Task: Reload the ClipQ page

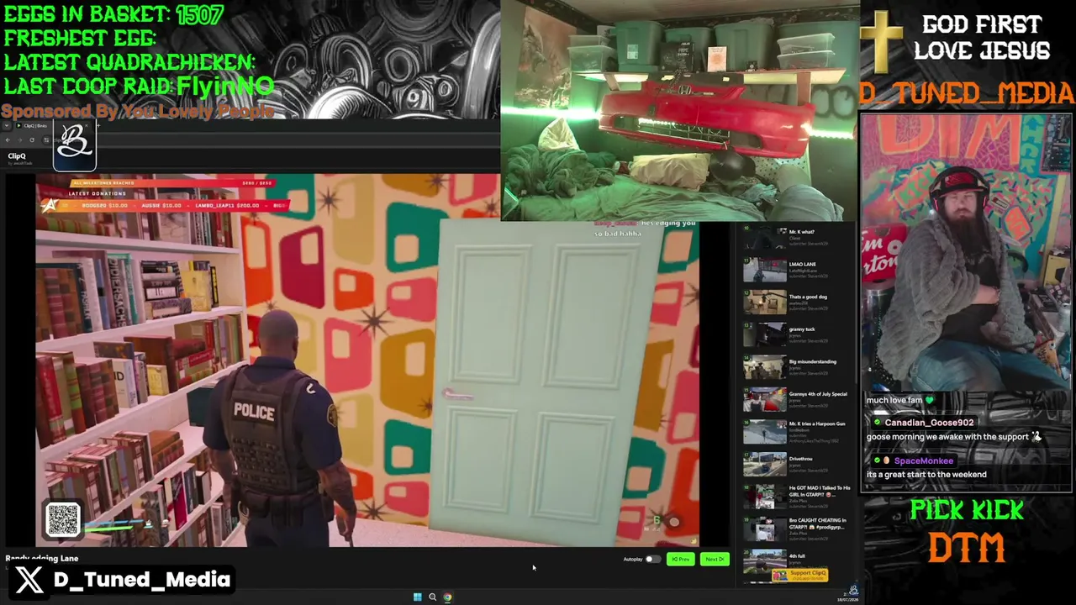Action: point(32,139)
